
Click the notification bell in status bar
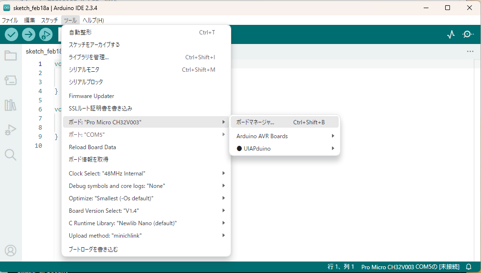469,267
